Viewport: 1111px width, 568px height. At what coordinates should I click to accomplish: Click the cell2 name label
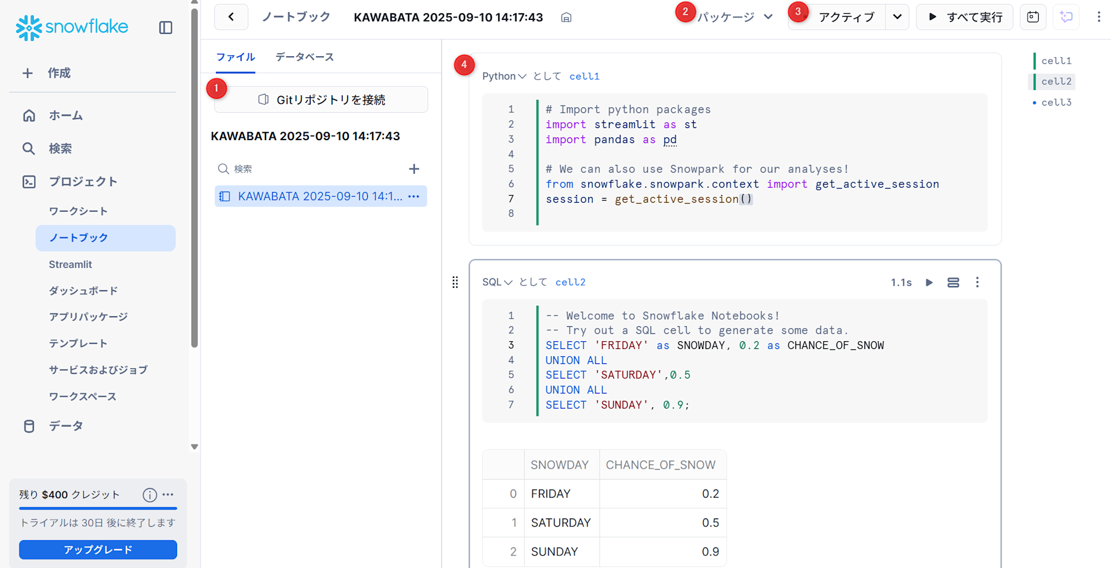pos(570,282)
